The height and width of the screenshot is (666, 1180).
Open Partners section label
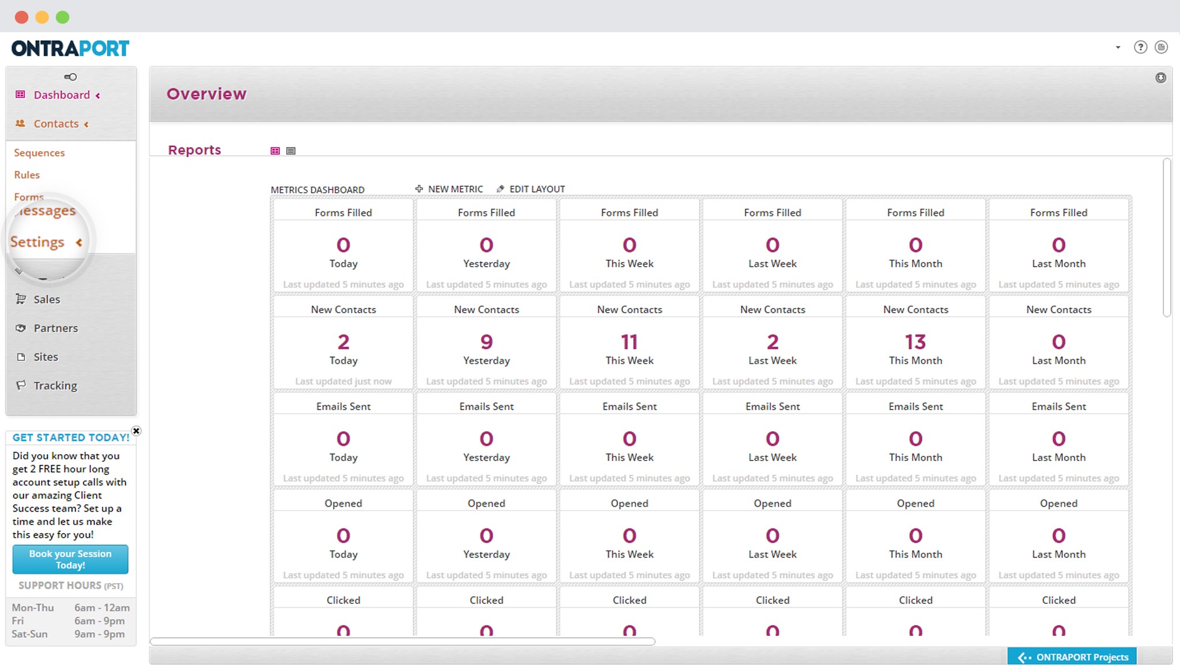point(55,328)
